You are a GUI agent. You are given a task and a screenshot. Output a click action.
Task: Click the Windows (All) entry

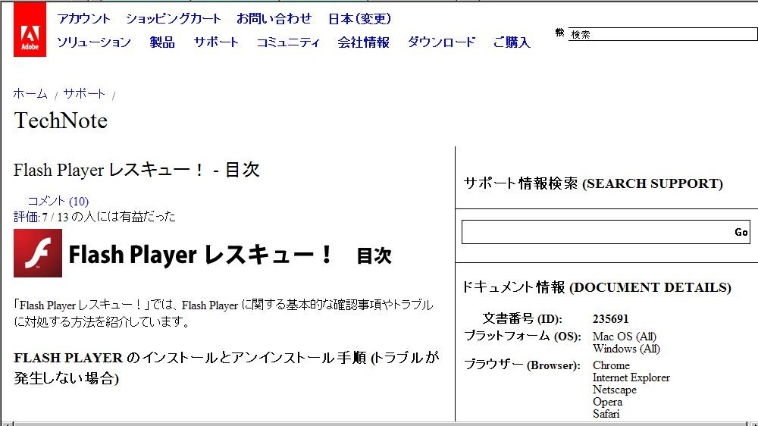tap(626, 349)
